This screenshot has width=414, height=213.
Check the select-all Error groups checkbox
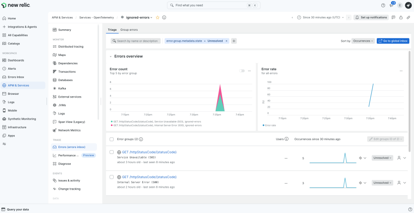click(x=111, y=139)
